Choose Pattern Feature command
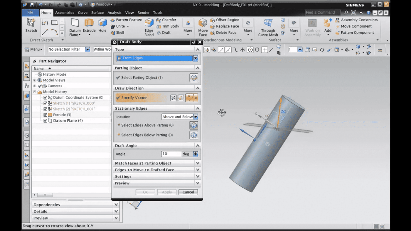This screenshot has width=411, height=231. pyautogui.click(x=126, y=20)
